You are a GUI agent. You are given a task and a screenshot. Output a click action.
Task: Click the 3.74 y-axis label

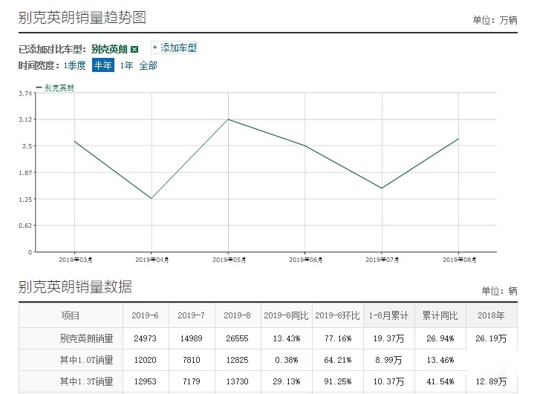click(x=25, y=93)
